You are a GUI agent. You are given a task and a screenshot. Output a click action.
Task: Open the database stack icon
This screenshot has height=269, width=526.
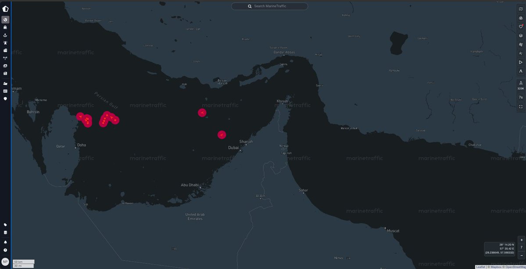tap(5, 233)
